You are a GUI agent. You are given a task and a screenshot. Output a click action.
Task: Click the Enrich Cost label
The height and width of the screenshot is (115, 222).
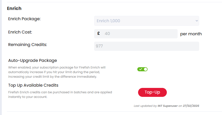click(x=20, y=32)
